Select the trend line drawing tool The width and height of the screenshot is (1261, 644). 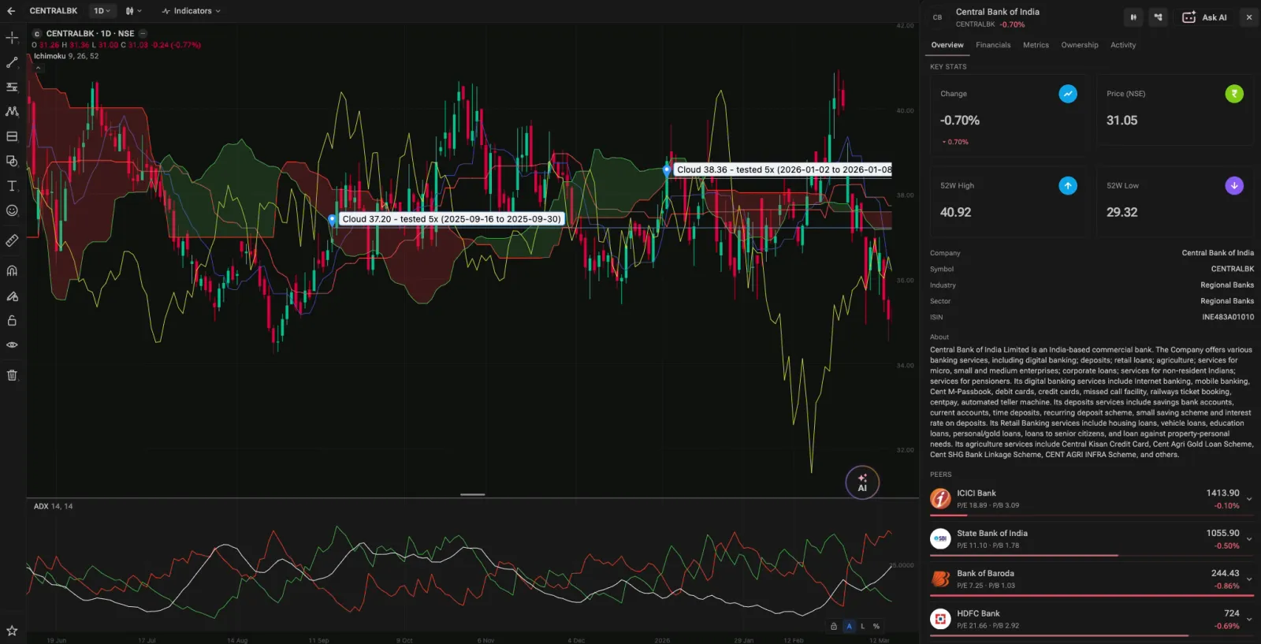[12, 62]
